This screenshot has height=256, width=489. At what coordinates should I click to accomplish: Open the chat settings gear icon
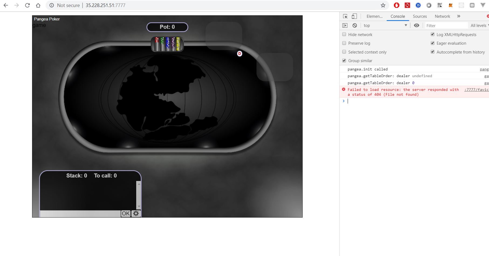coord(136,214)
